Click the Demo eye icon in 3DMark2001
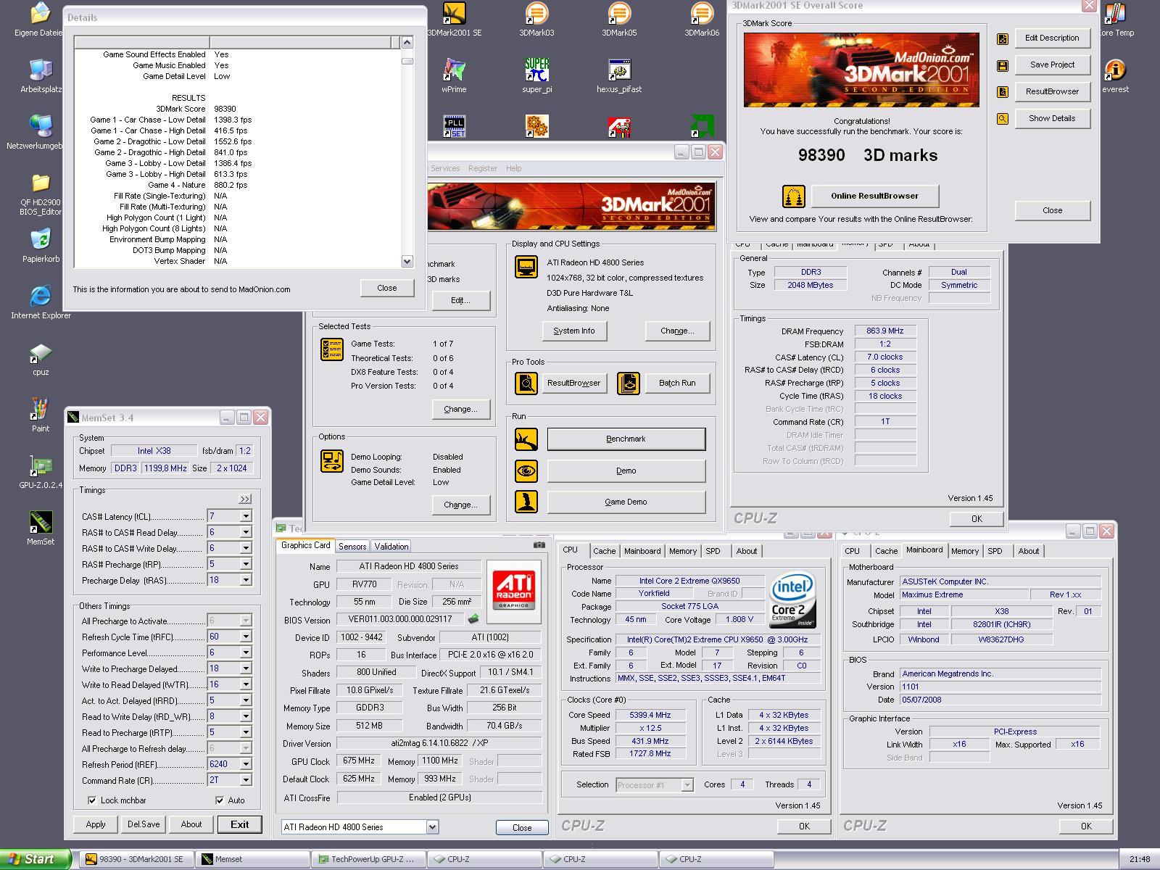Screen dimensions: 1160x870 (x=526, y=471)
